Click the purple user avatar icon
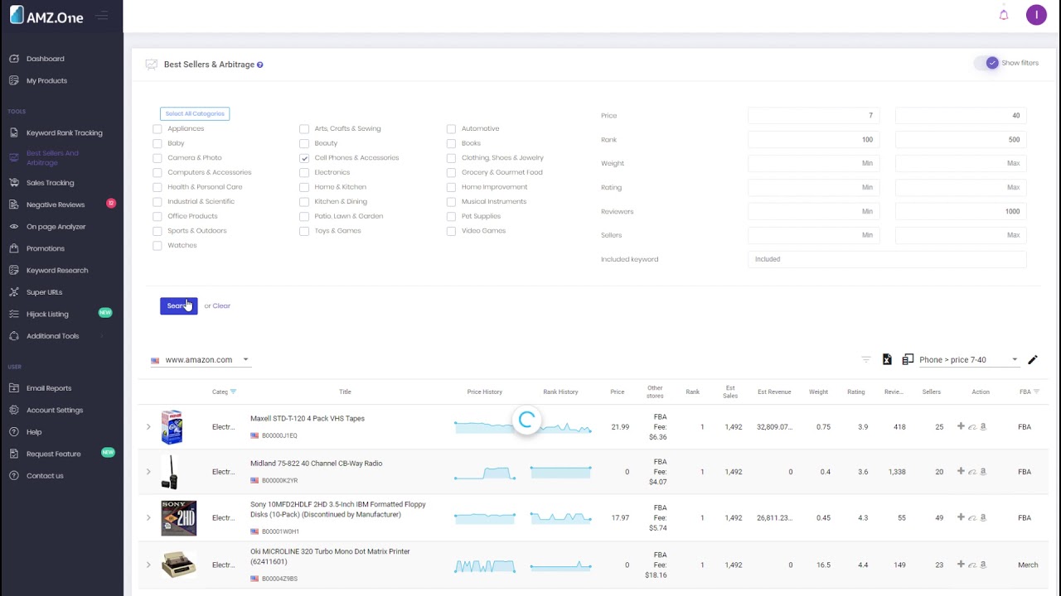The image size is (1061, 596). pos(1036,15)
